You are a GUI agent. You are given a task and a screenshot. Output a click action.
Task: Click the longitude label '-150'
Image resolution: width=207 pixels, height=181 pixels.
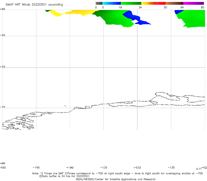click(3, 168)
